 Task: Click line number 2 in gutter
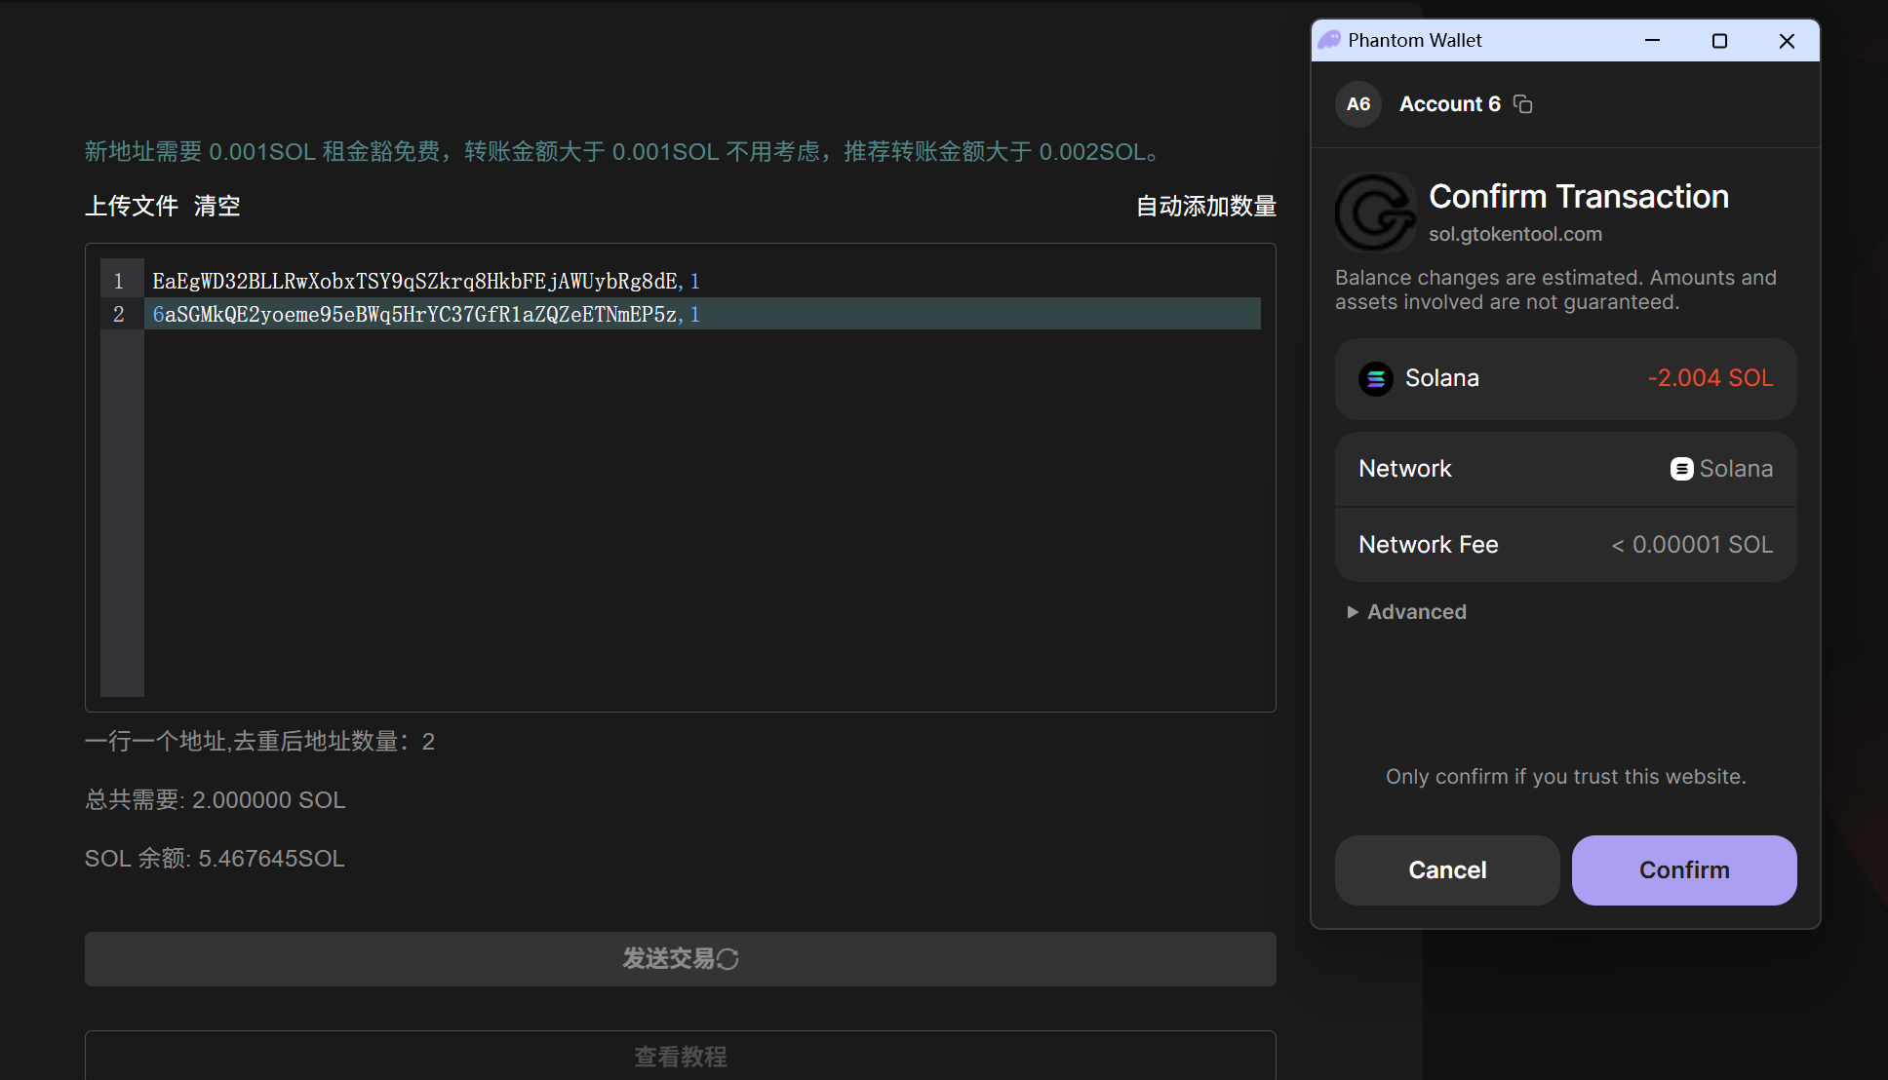[x=119, y=315]
